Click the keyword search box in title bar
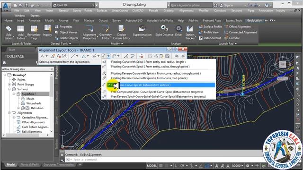The height and width of the screenshot is (170, 303). click(191, 5)
